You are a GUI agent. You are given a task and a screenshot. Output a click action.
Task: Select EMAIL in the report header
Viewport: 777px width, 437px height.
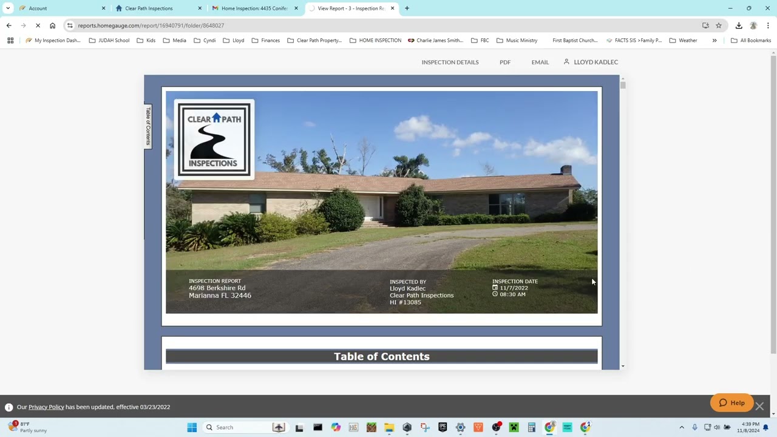click(x=540, y=62)
